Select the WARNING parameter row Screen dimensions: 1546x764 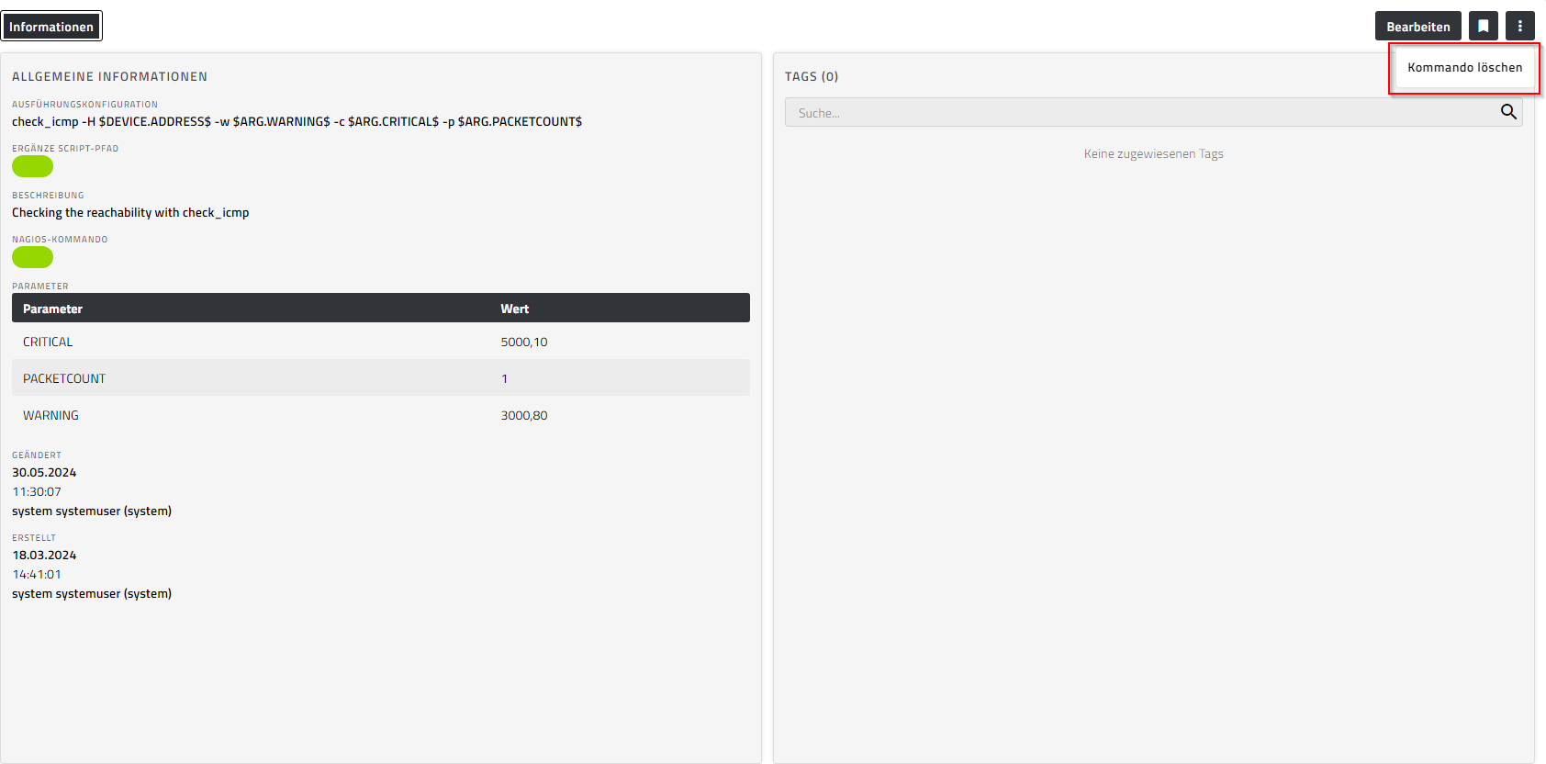click(x=381, y=415)
